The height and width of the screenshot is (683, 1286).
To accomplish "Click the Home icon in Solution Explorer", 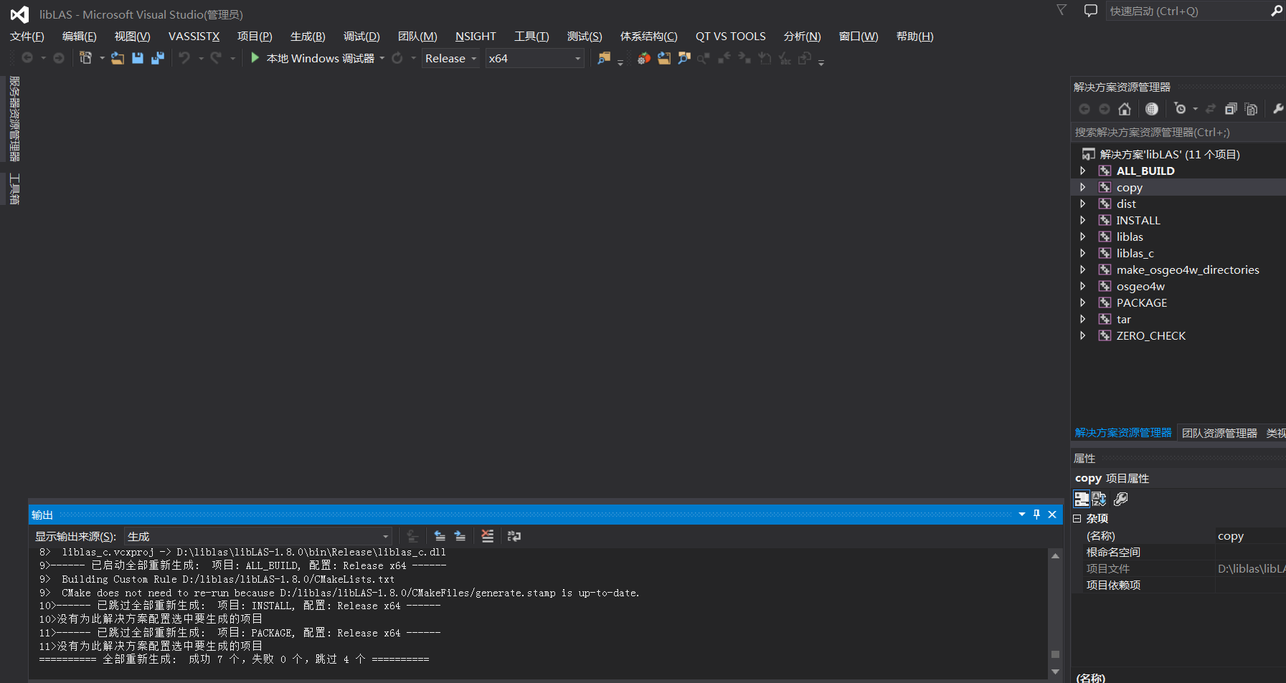I will [1125, 109].
